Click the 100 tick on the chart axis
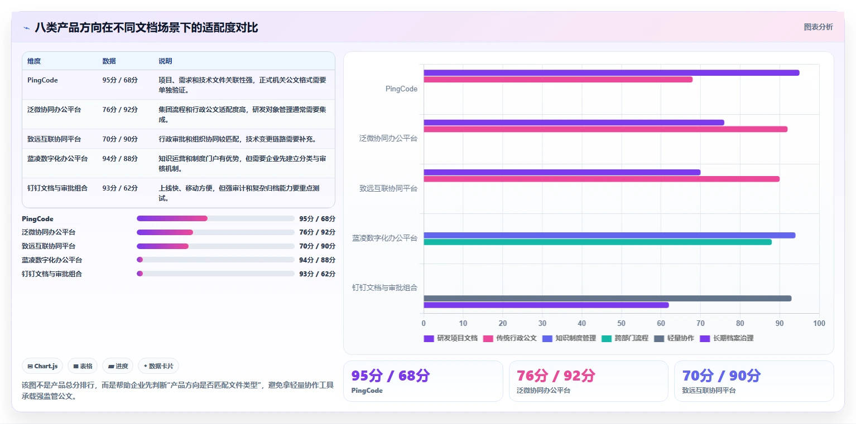The width and height of the screenshot is (856, 424). (819, 324)
